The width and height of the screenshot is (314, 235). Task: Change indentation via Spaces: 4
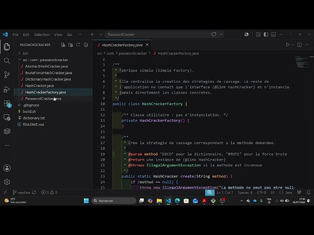[x=245, y=192]
